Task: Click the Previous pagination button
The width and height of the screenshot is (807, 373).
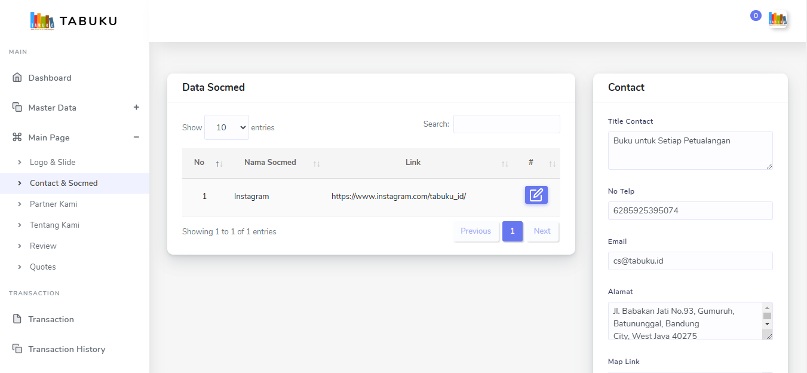Action: point(475,231)
